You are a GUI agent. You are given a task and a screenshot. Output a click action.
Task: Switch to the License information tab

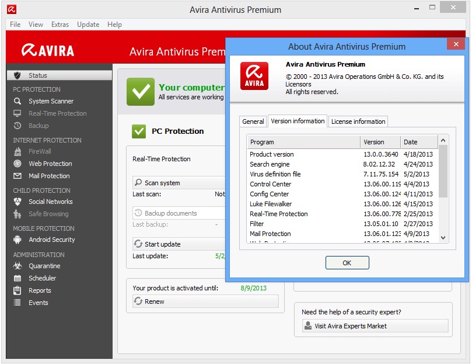[x=358, y=122]
